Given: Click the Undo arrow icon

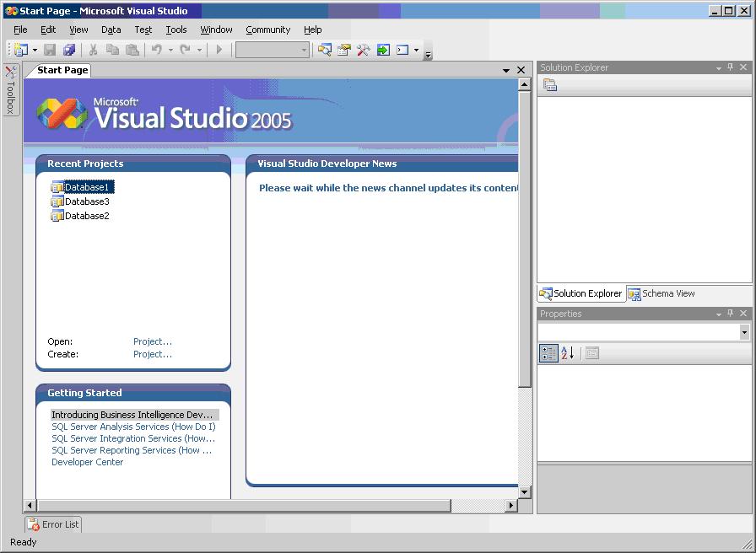Looking at the screenshot, I should tap(157, 50).
